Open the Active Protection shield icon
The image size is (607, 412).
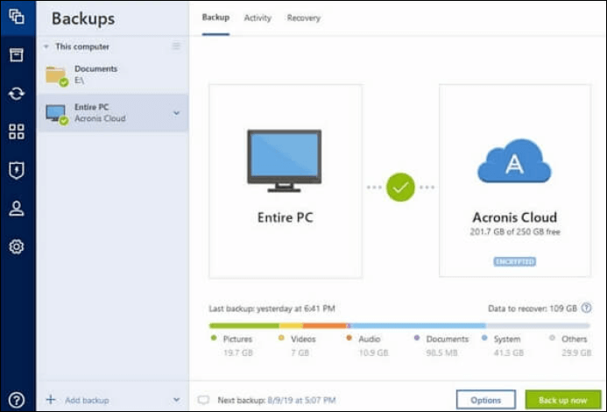coord(17,170)
